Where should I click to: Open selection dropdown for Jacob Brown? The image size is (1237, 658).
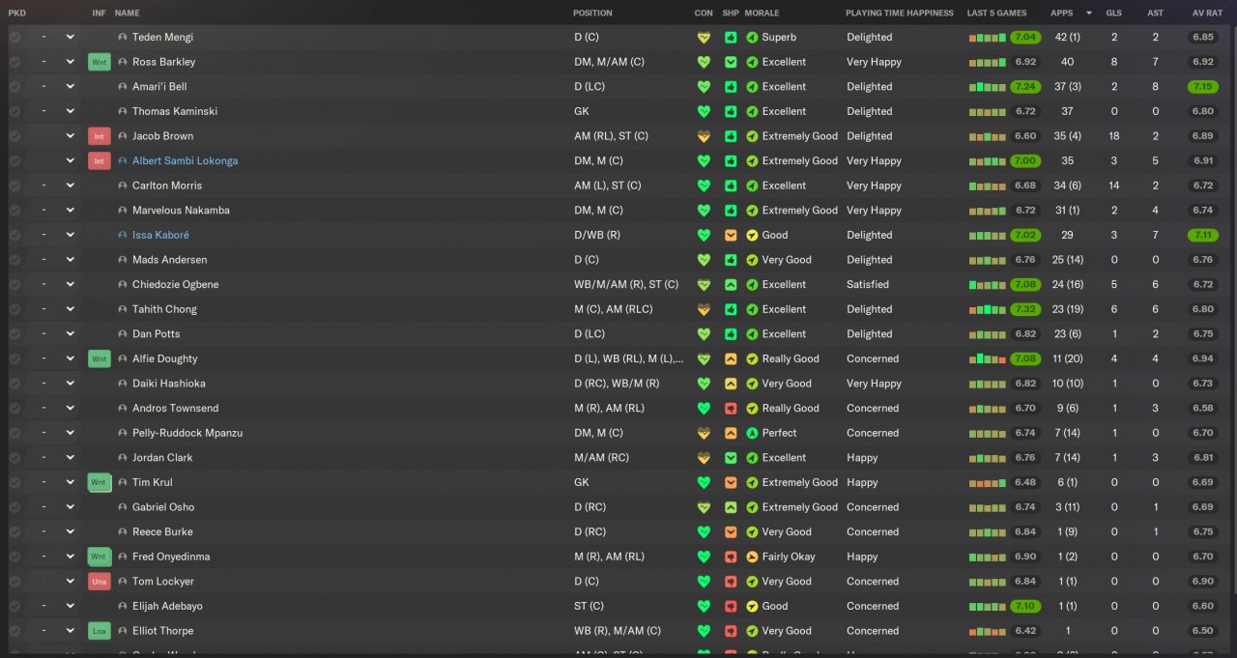pos(70,136)
